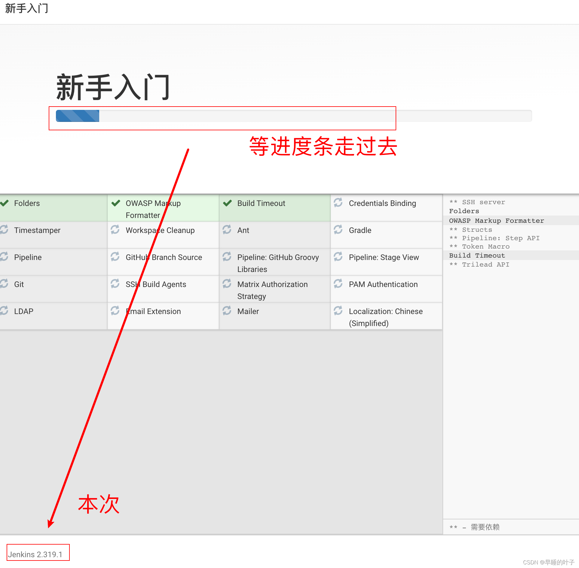The height and width of the screenshot is (568, 579).
Task: Click the checkmark icon next to Build Timeout
Action: pos(228,203)
